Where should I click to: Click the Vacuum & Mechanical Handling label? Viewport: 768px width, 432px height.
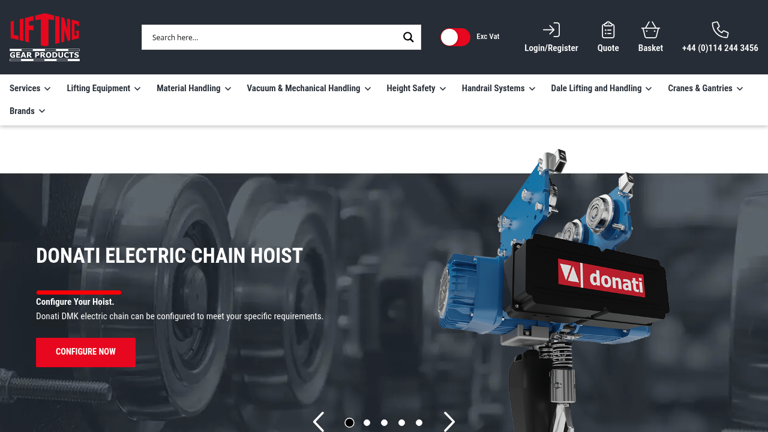point(304,88)
